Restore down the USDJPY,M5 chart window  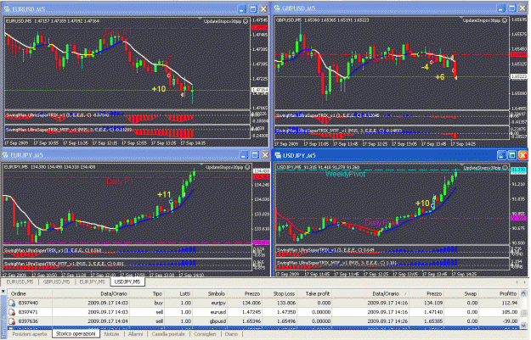[512, 155]
